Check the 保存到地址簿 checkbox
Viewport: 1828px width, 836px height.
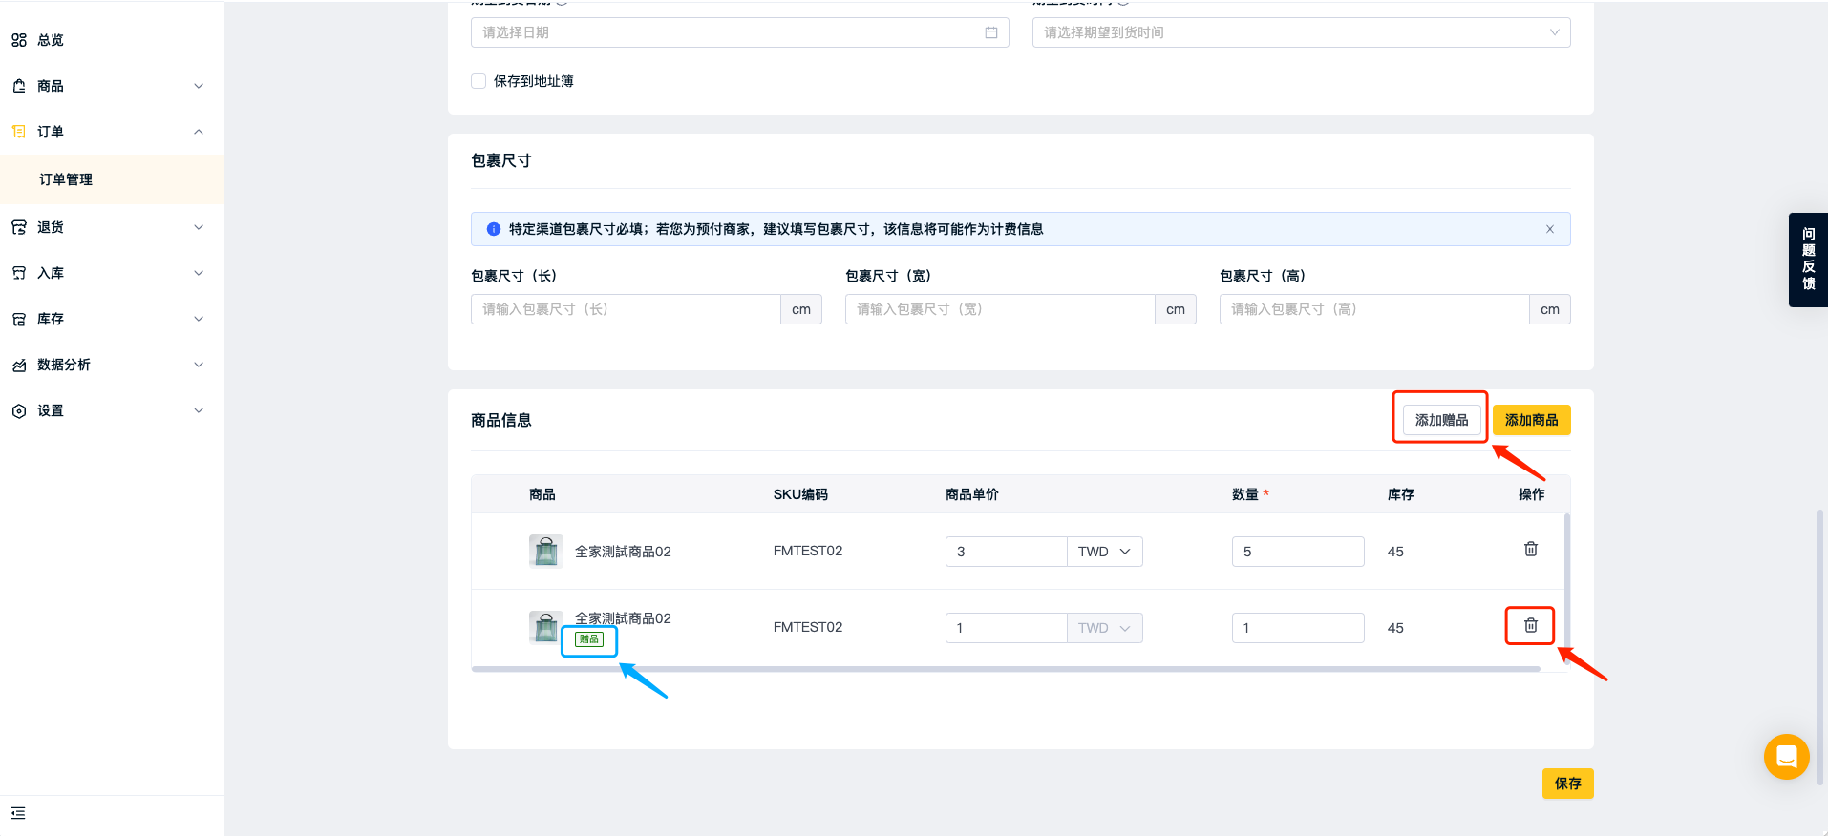(478, 81)
